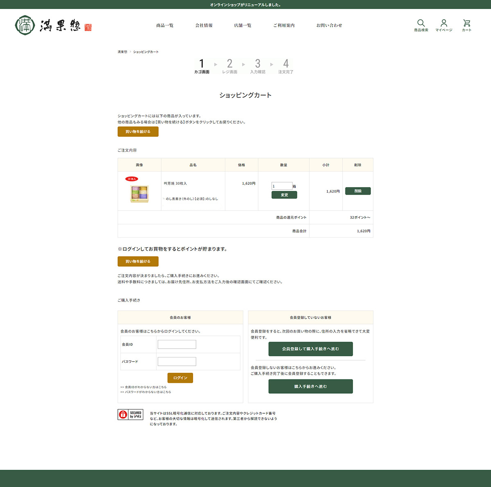Open the 商品一覧 menu item

(164, 25)
